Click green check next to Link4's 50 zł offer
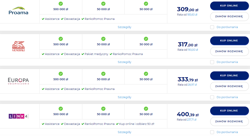250x138 pixels. point(117,124)
